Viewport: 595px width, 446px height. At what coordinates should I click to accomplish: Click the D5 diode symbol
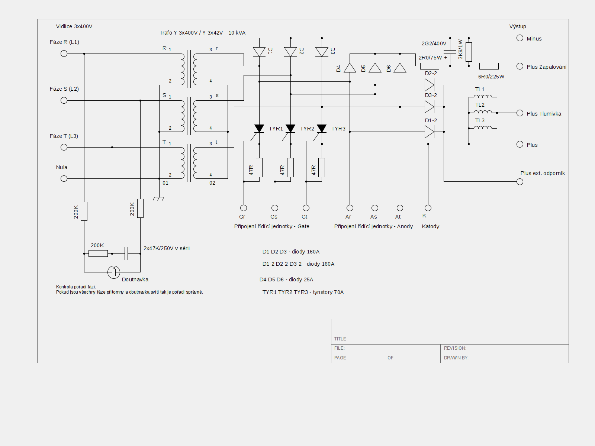point(375,68)
